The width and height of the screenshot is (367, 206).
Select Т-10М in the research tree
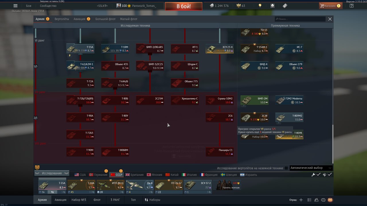115,49
